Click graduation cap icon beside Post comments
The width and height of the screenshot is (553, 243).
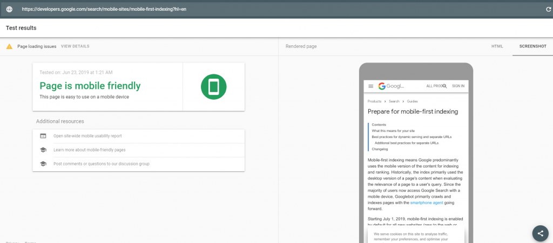(x=43, y=163)
